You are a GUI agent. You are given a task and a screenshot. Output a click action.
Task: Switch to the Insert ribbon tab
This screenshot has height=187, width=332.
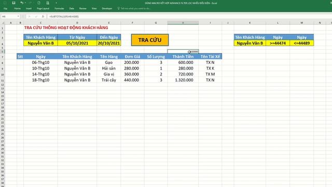[x=29, y=8]
